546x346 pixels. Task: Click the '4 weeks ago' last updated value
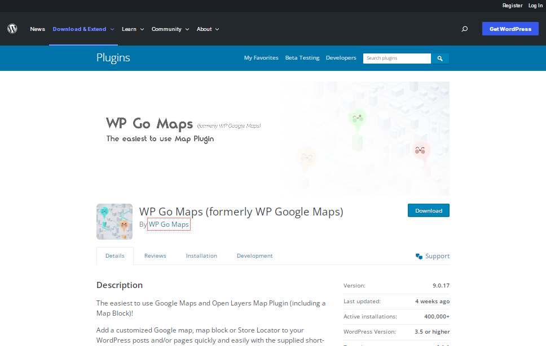coord(432,302)
